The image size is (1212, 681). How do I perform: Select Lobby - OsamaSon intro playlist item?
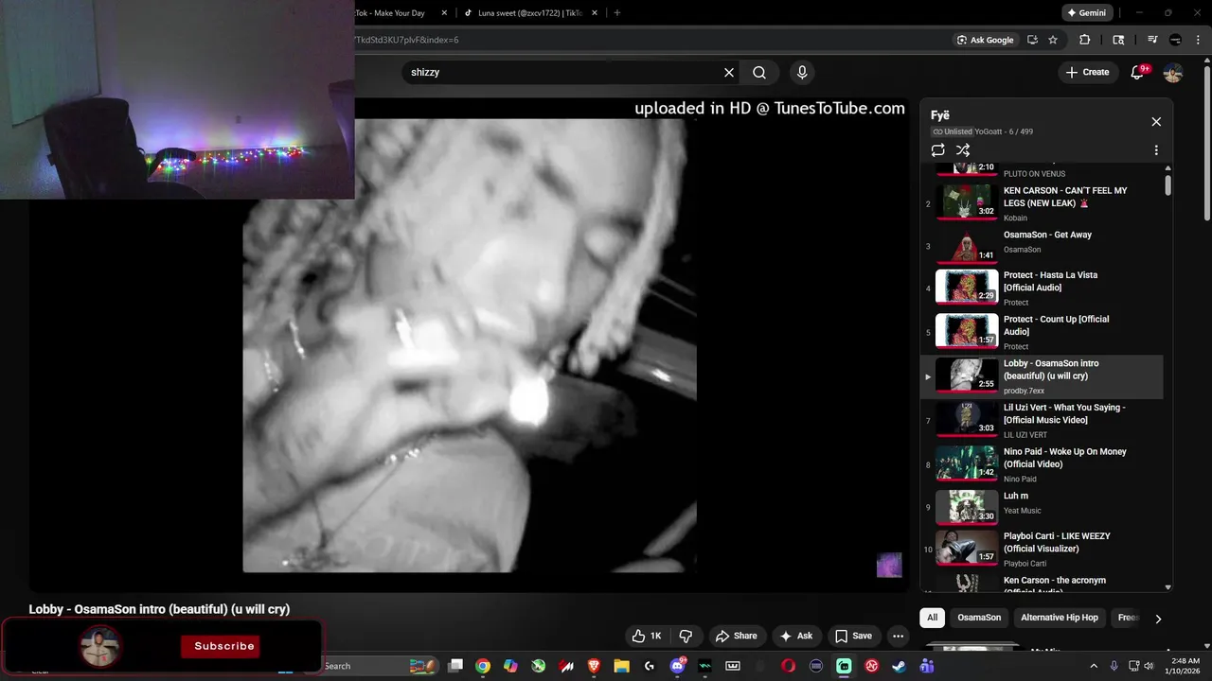[x=1042, y=376]
